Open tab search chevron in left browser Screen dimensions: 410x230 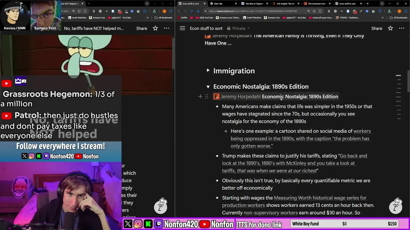tap(147, 4)
